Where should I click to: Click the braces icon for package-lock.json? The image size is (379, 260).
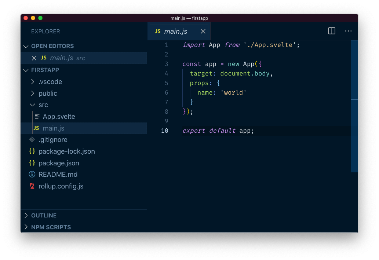coord(32,151)
